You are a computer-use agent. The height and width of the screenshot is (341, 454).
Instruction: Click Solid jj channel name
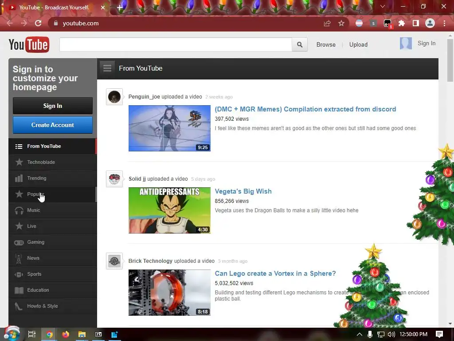coord(137,179)
